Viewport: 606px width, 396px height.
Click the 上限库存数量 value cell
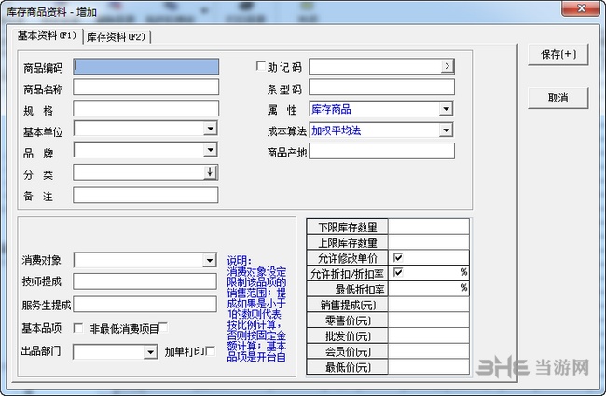point(429,242)
